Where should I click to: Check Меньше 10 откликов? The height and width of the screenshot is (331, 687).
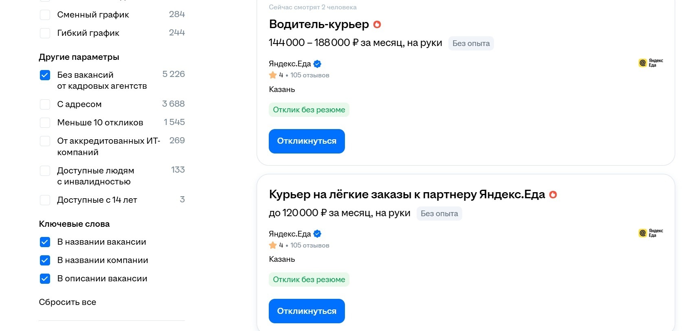(45, 123)
